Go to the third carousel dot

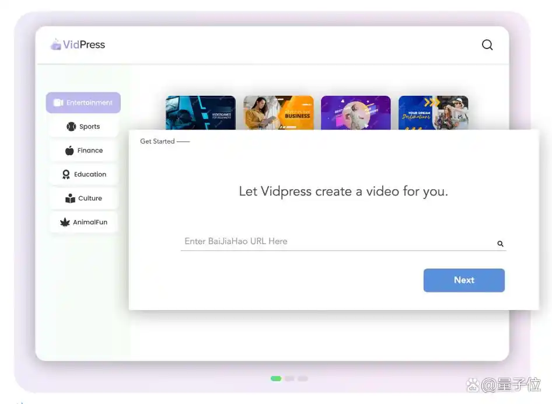(x=303, y=379)
